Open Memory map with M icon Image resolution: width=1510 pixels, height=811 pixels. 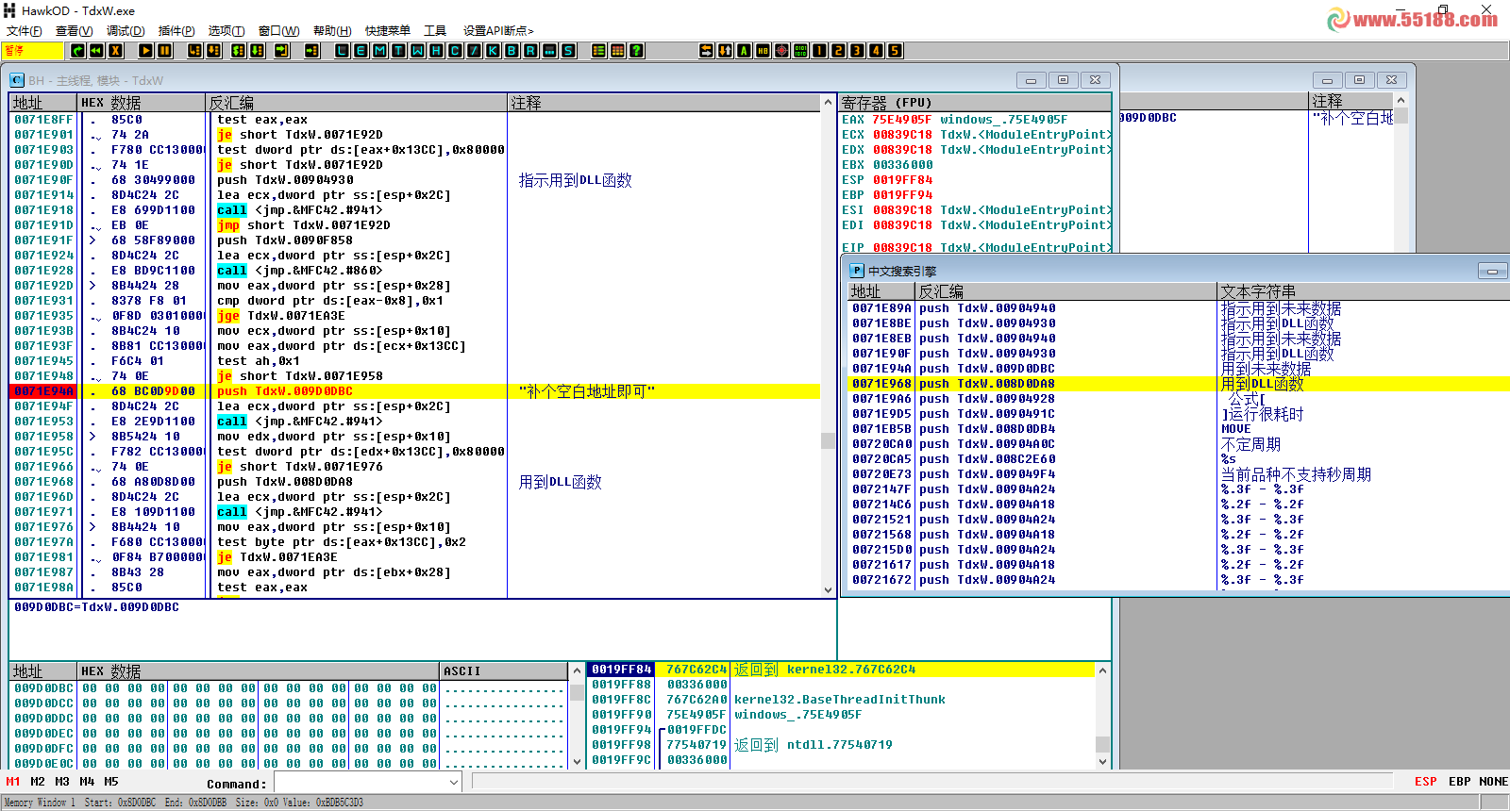379,51
